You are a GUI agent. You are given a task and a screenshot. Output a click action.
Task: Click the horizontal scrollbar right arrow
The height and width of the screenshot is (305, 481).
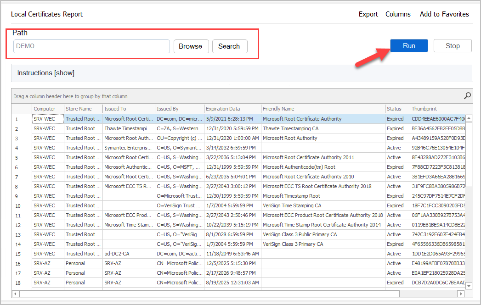pos(462,294)
